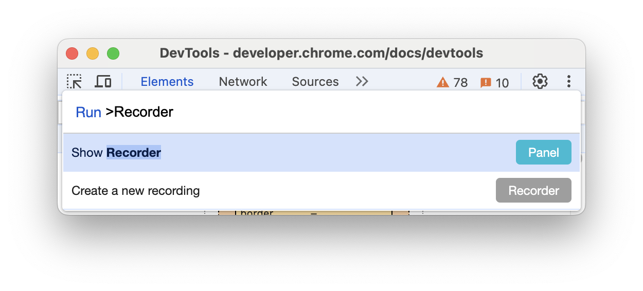Screen dimensions: 643x291
Task: Open DevTools settings gear
Action: tap(540, 81)
